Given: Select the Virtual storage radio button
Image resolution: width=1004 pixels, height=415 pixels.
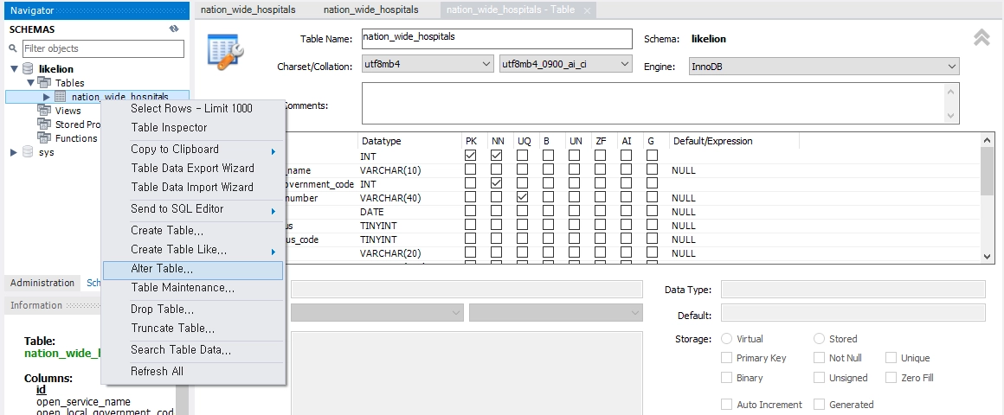Looking at the screenshot, I should click(727, 339).
